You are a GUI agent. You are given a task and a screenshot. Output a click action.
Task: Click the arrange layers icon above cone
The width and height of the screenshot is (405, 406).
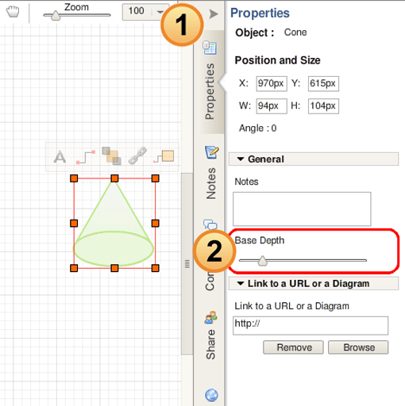[x=112, y=156]
